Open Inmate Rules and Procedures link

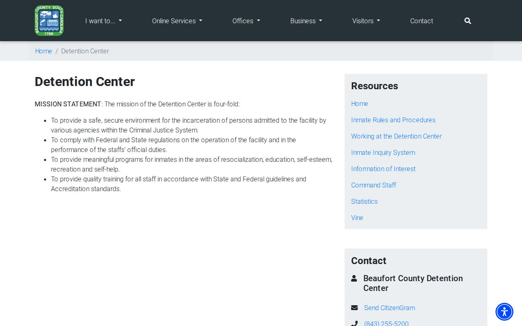pyautogui.click(x=393, y=120)
